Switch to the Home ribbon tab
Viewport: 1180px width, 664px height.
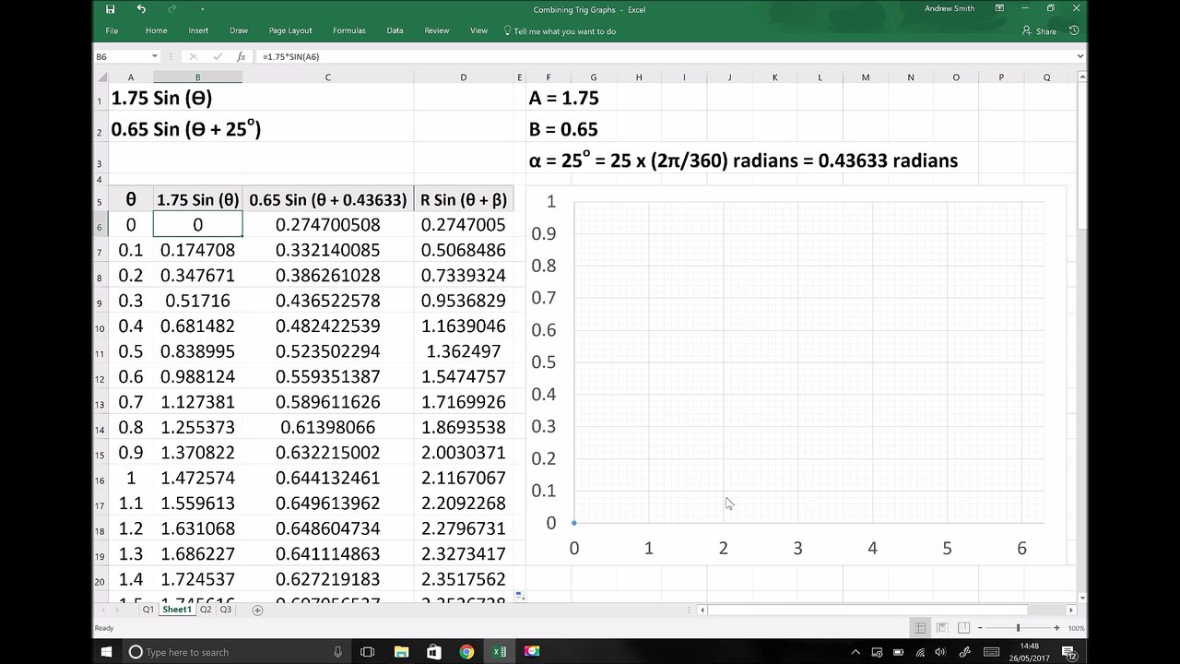(156, 30)
